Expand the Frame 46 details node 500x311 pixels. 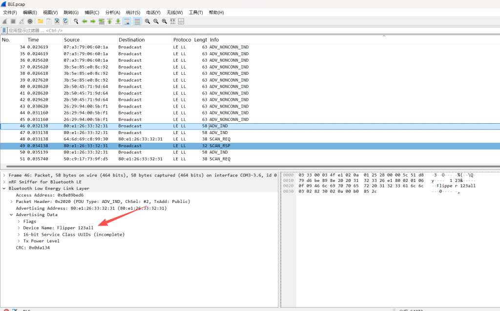[4, 175]
